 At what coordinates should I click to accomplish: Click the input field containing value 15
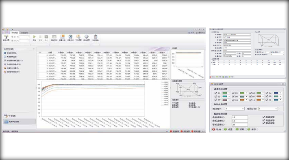click(x=239, y=121)
